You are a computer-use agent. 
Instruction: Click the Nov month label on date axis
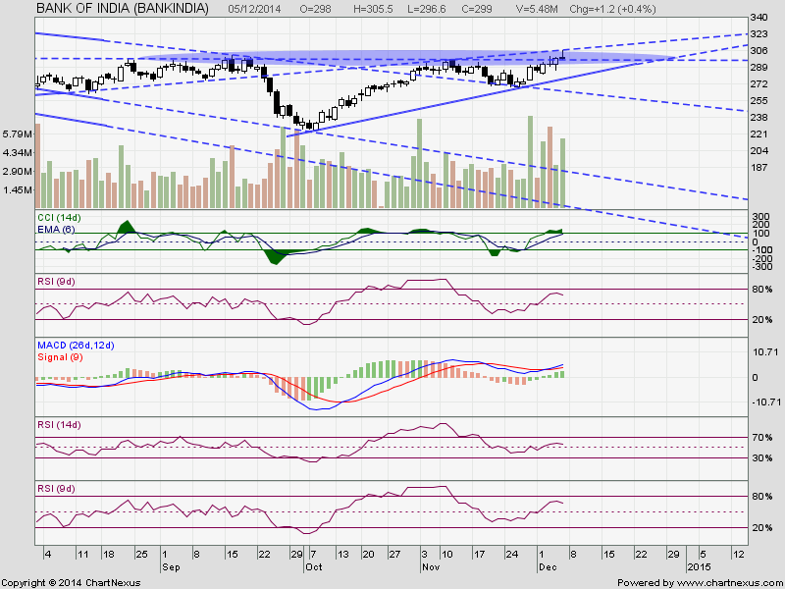click(x=431, y=567)
